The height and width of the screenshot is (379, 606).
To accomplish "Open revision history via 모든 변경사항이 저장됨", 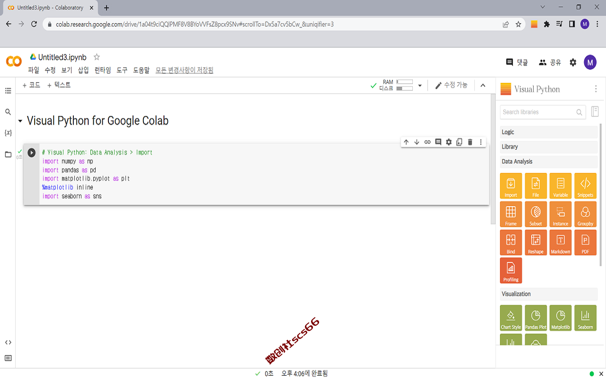I will click(x=185, y=70).
